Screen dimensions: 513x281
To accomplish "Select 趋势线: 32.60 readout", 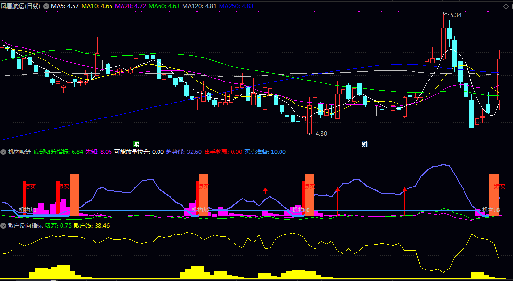I will (x=184, y=152).
